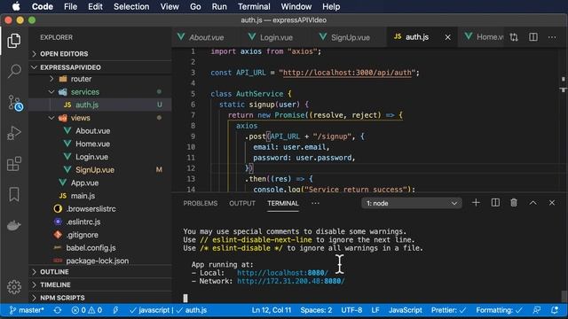Screen dimensions: 568x319
Task: Open the Selection menu
Action: click(x=131, y=6)
